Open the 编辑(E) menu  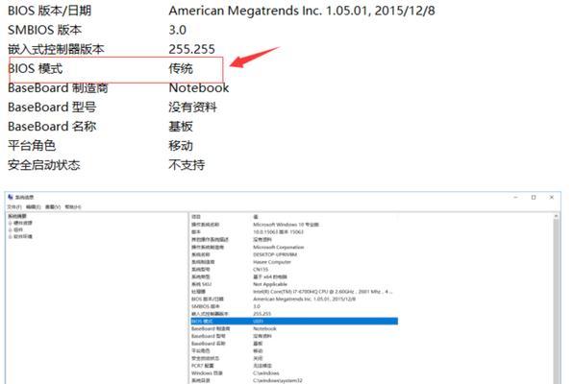(x=34, y=207)
